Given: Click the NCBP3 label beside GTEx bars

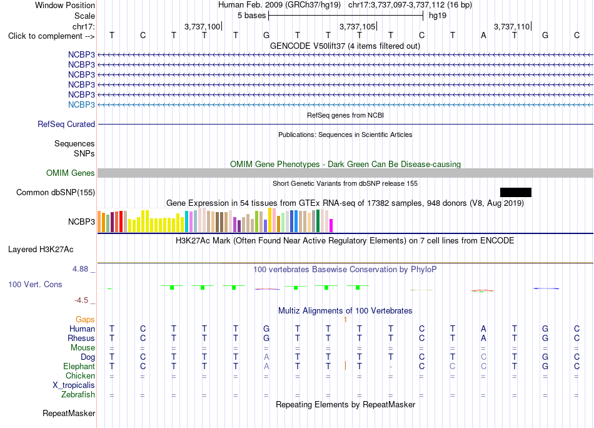Looking at the screenshot, I should tap(81, 222).
